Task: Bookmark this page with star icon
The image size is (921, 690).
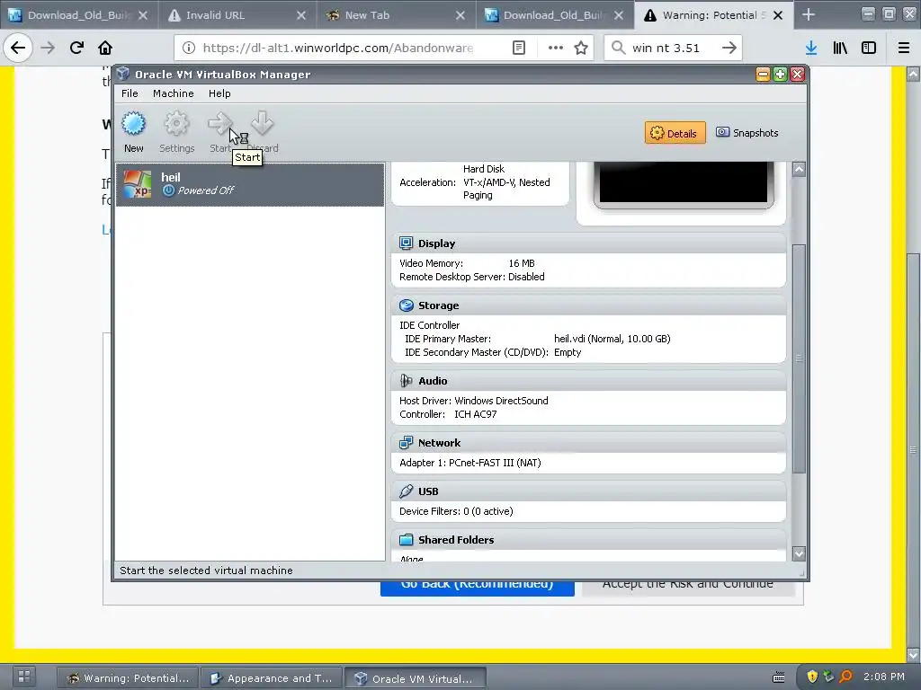Action: coord(581,48)
